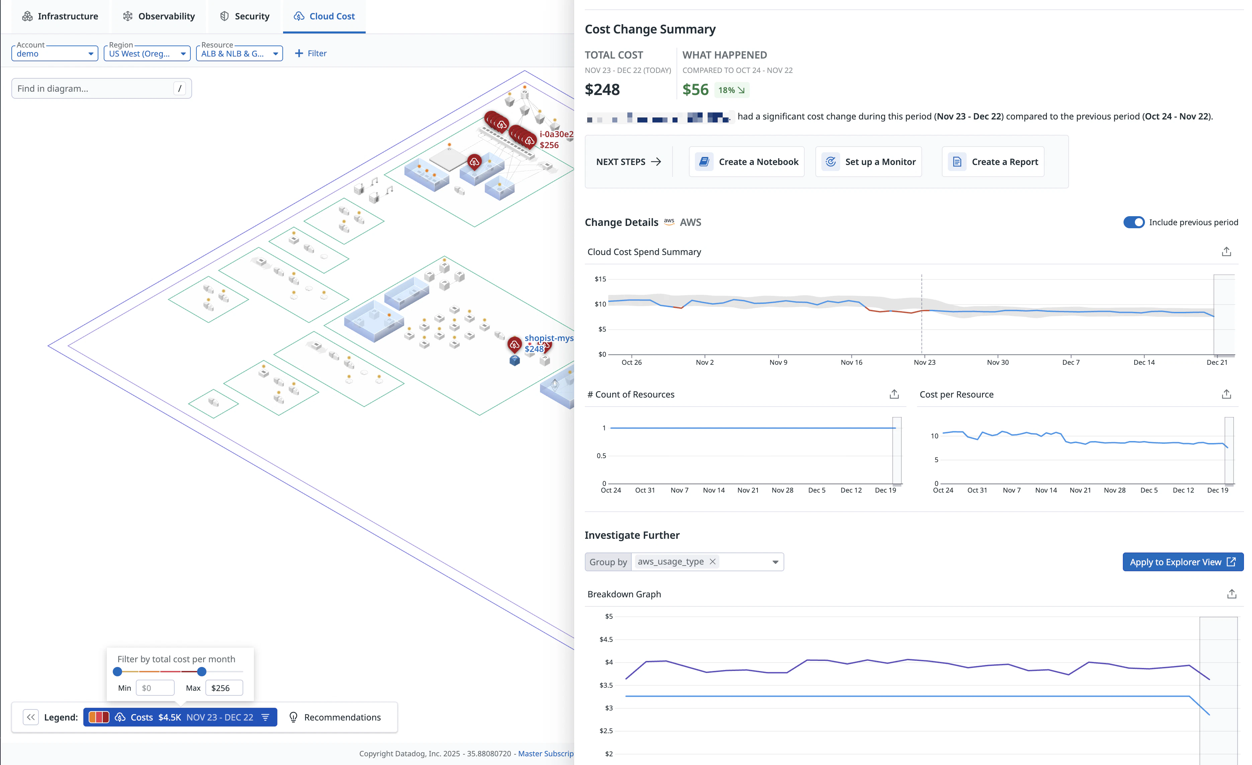Click export icon on Cloud Cost Spend Summary
This screenshot has width=1252, height=765.
tap(1226, 252)
